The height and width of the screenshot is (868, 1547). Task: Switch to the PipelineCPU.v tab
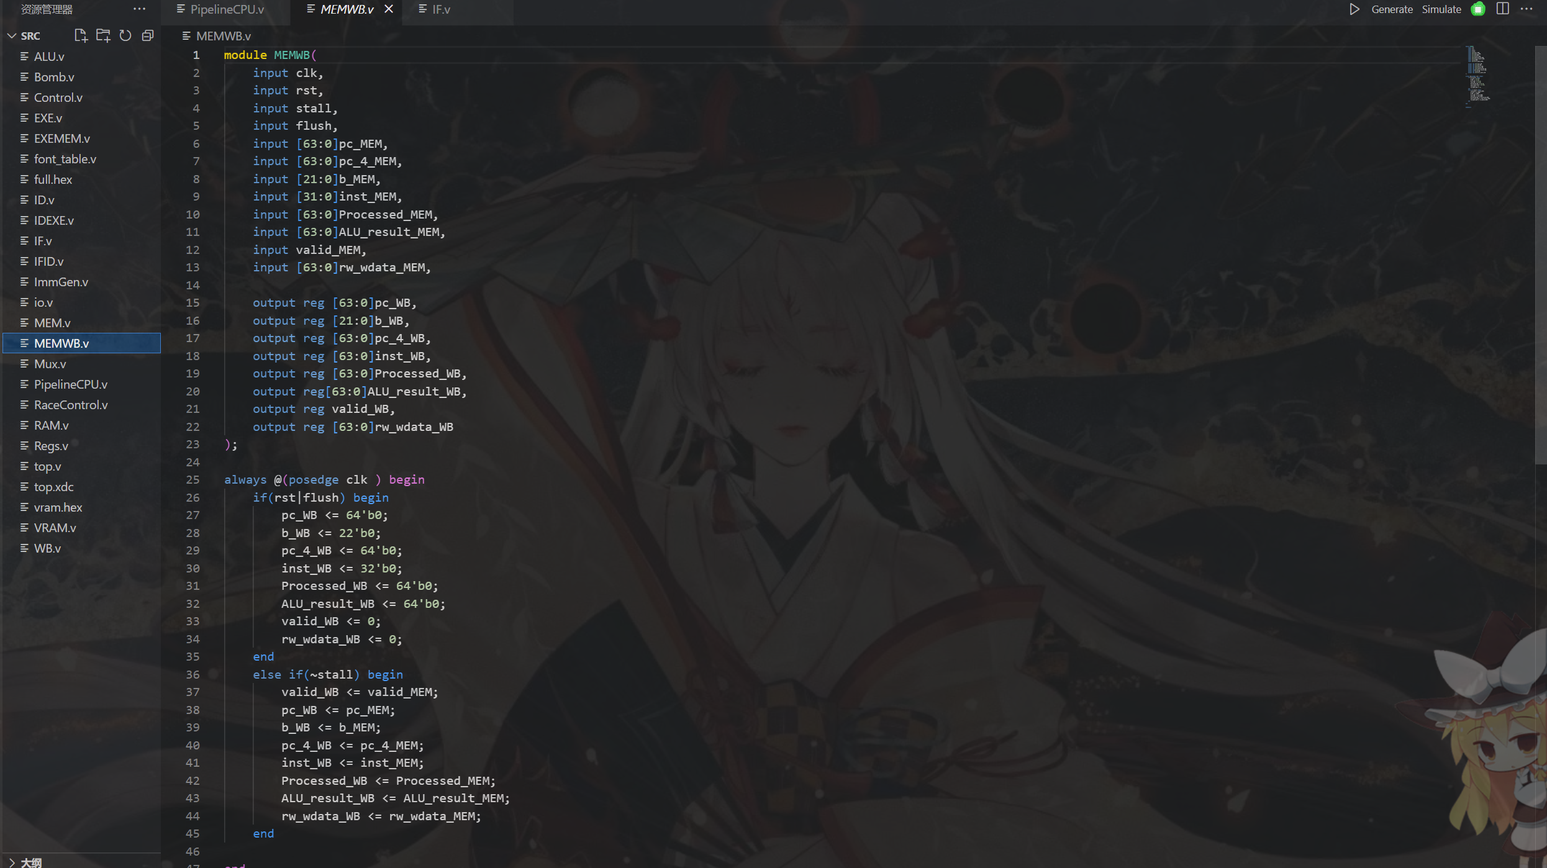[227, 9]
